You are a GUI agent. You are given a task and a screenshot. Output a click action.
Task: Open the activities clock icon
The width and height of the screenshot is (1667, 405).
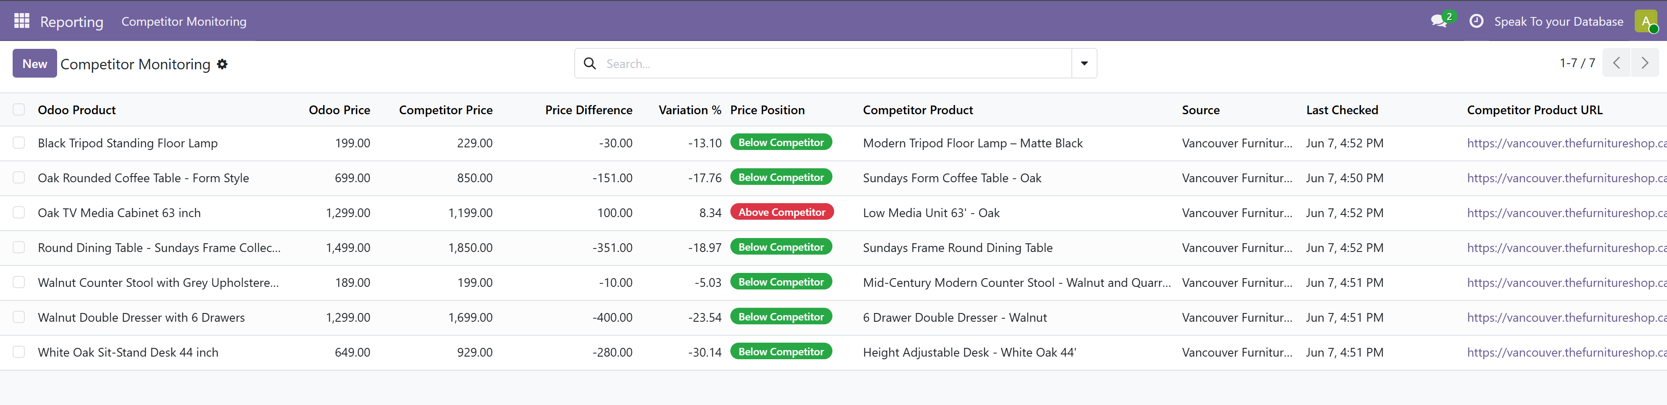click(x=1476, y=20)
